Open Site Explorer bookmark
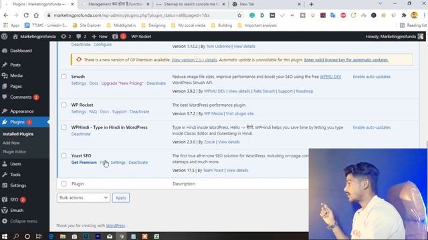 click(x=87, y=25)
